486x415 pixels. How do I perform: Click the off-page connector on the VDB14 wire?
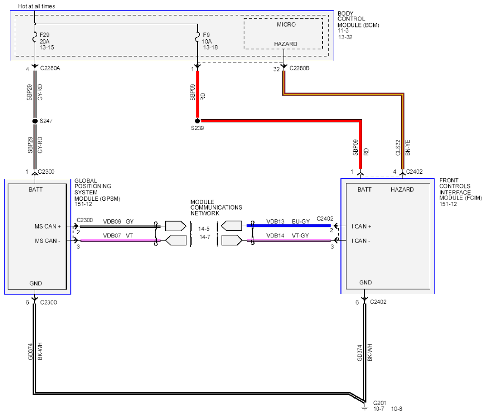(232, 240)
